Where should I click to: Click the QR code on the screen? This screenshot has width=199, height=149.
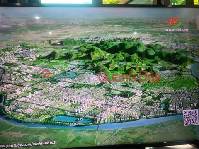[x=191, y=118]
